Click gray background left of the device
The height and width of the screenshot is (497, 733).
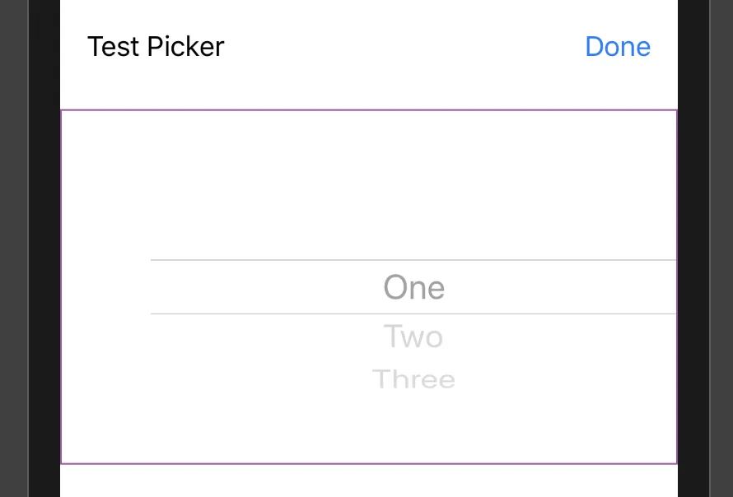tap(13, 247)
